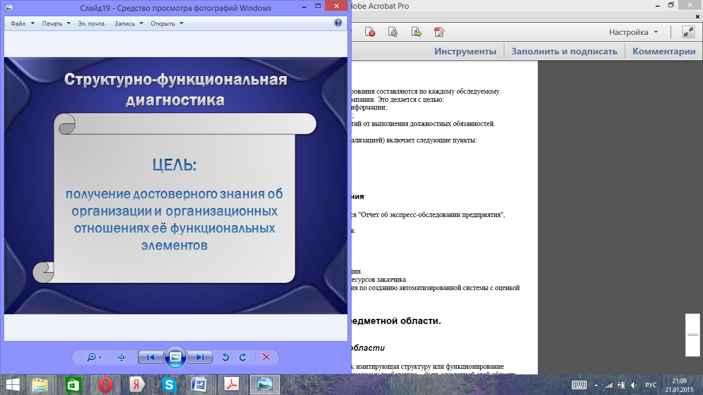The height and width of the screenshot is (395, 703).
Task: Click Acrobat page icon with red cross
Action: pyautogui.click(x=370, y=32)
